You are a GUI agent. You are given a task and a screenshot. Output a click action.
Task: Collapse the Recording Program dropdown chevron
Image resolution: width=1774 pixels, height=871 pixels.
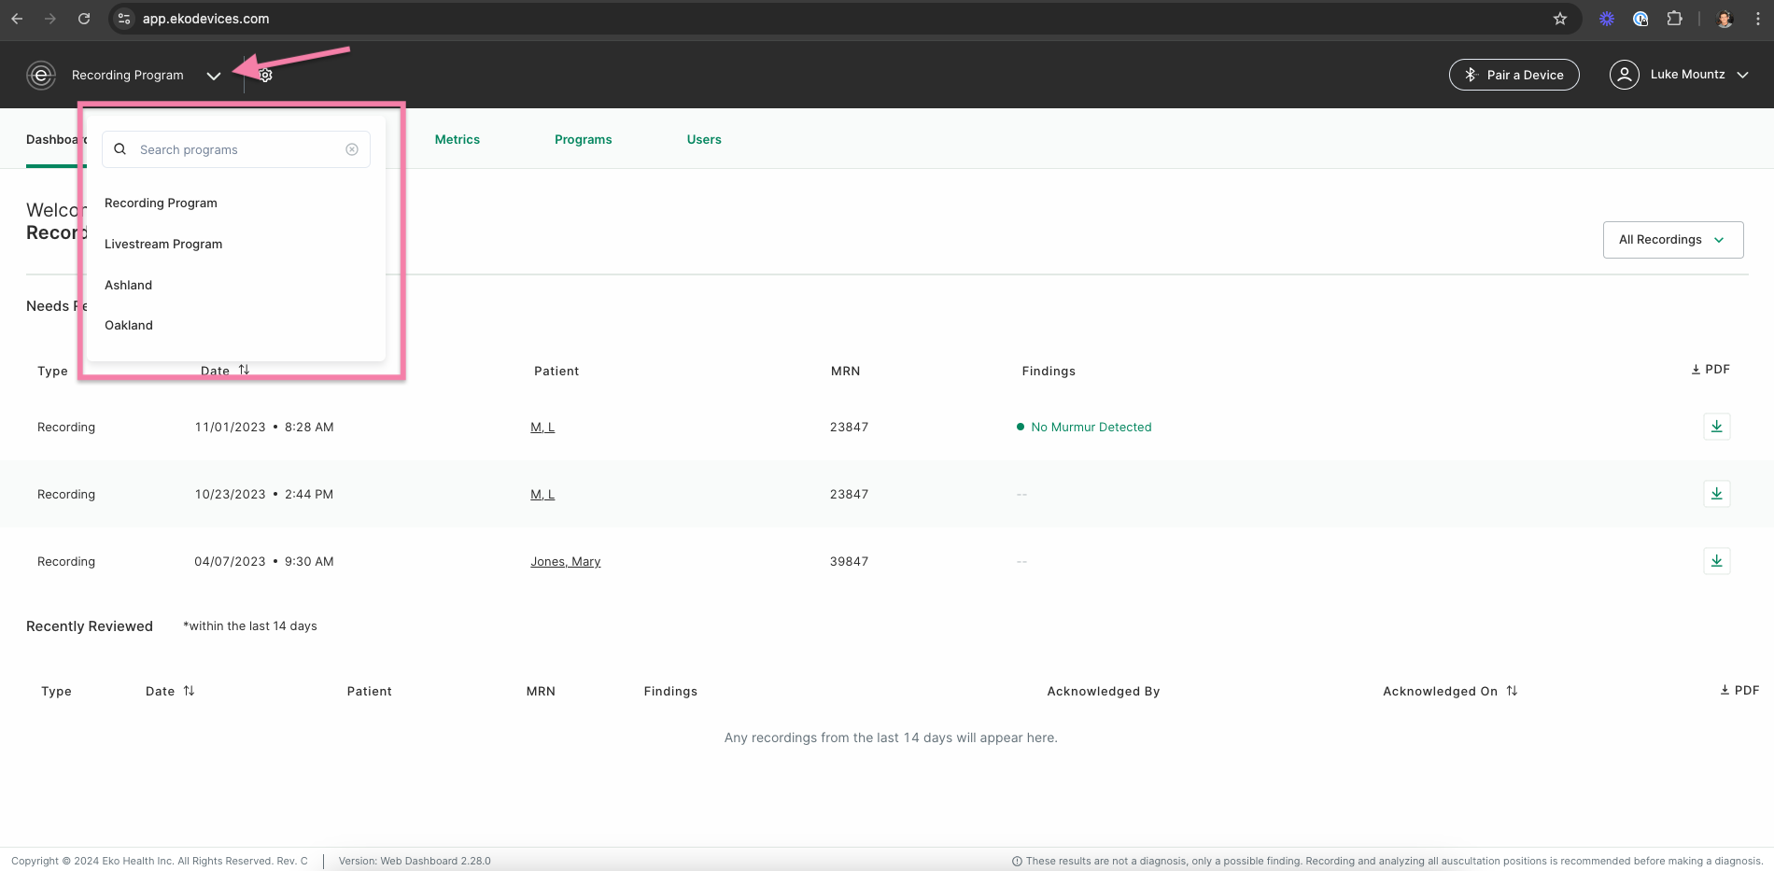(x=214, y=76)
